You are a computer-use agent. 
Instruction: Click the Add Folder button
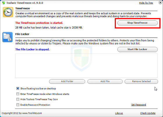click(x=67, y=81)
